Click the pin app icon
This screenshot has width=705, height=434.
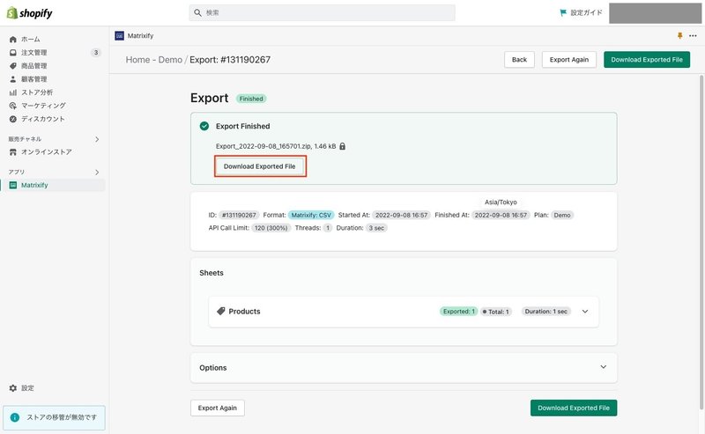(679, 36)
